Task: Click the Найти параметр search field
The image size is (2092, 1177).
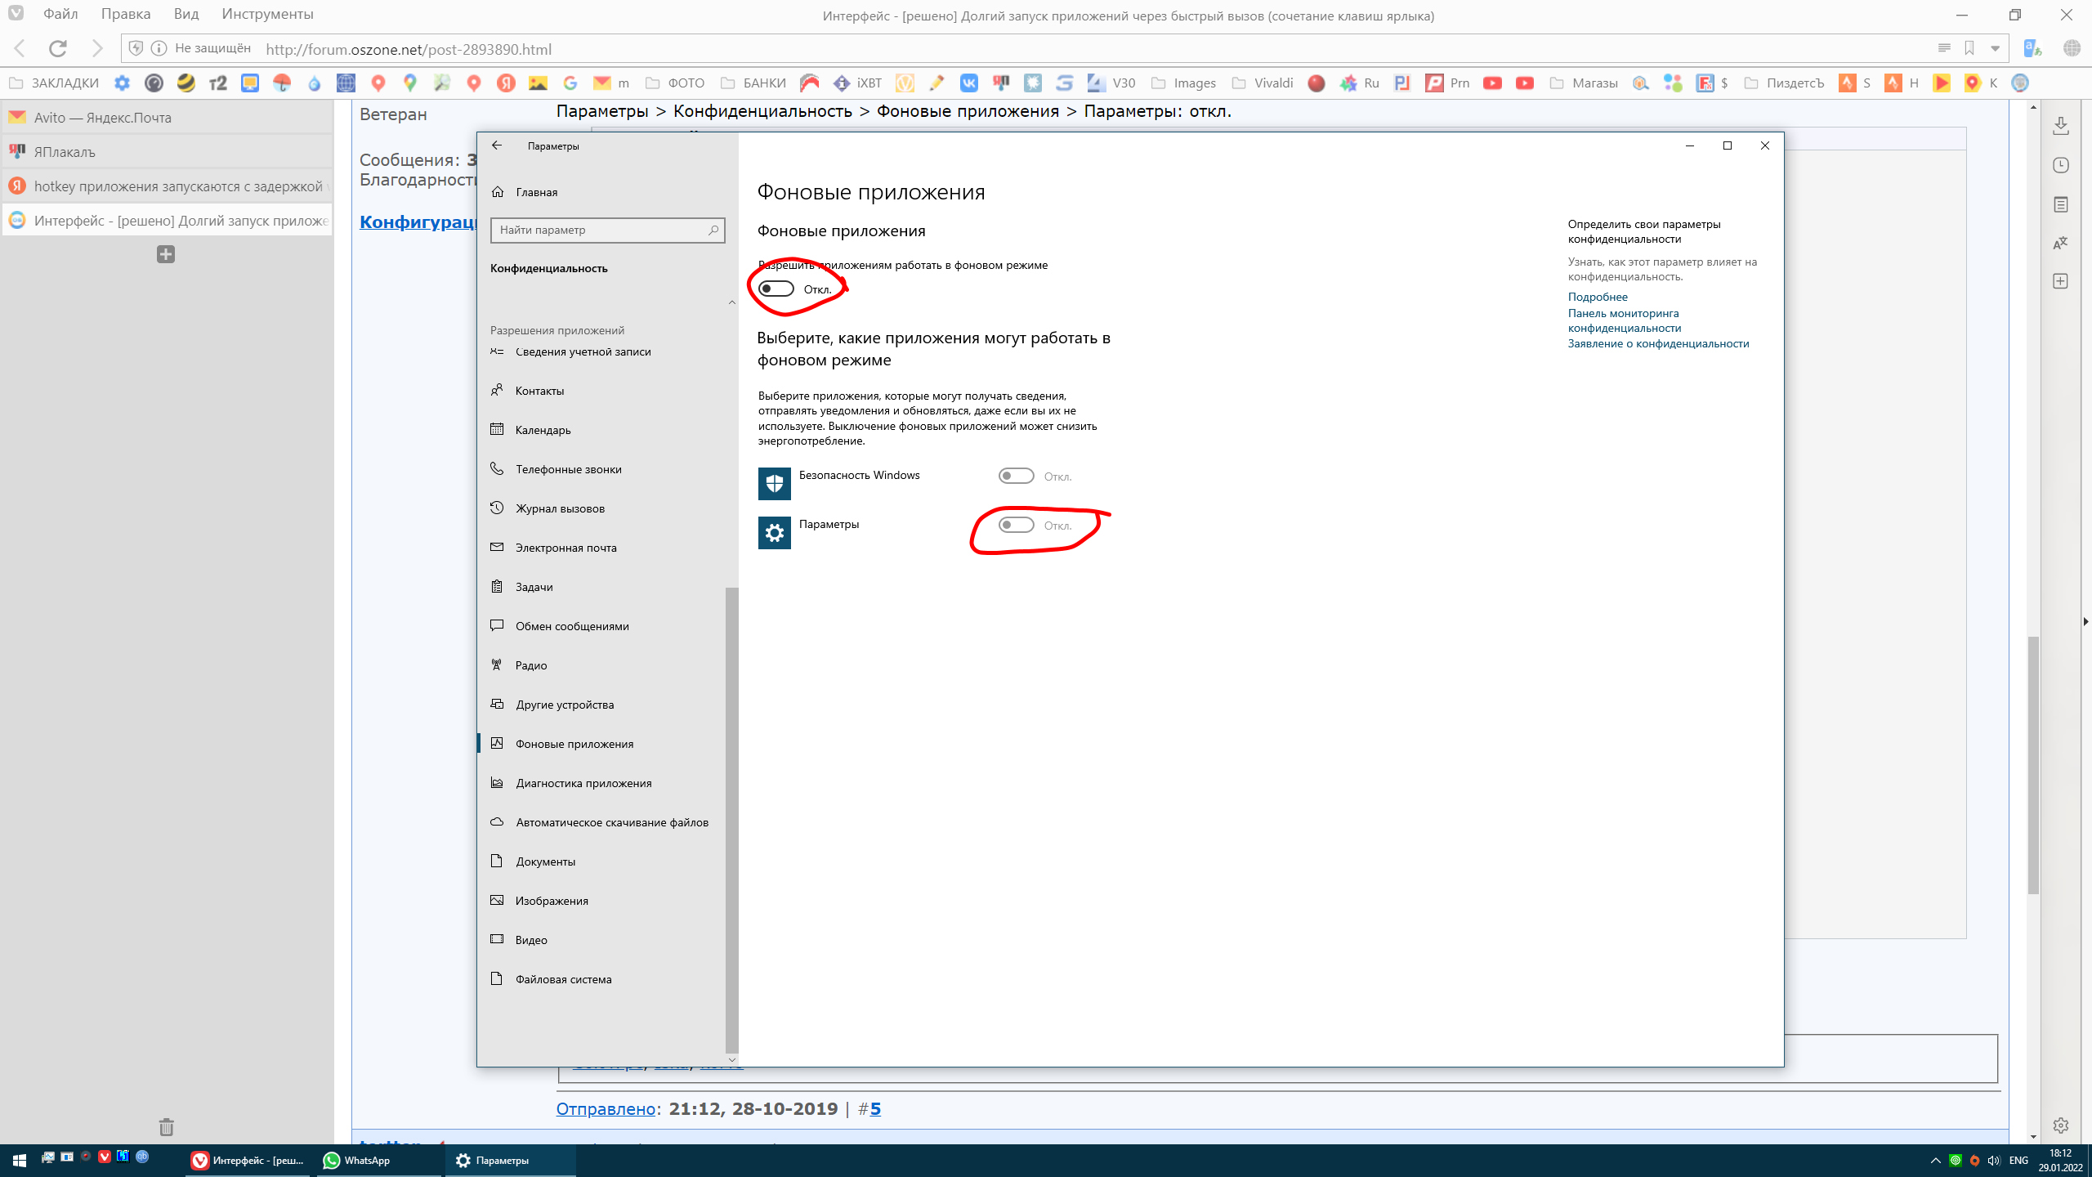Action: click(x=601, y=230)
